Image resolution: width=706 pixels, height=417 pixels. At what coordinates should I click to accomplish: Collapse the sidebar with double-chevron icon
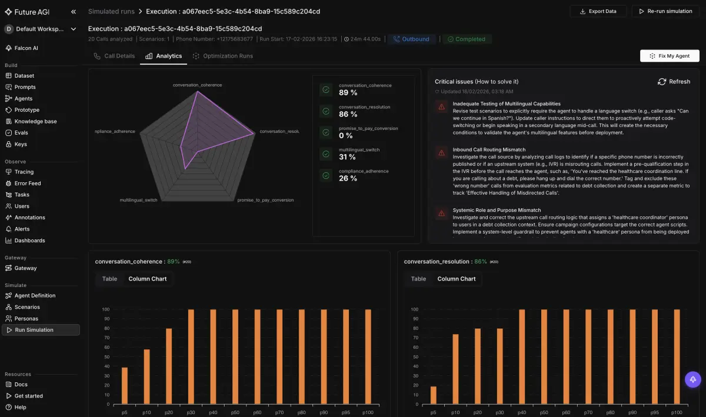[73, 11]
